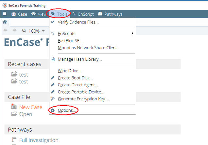Image resolution: width=208 pixels, height=145 pixels.
Task: Select Verify Evidence Files menu entry
Action: pyautogui.click(x=78, y=22)
